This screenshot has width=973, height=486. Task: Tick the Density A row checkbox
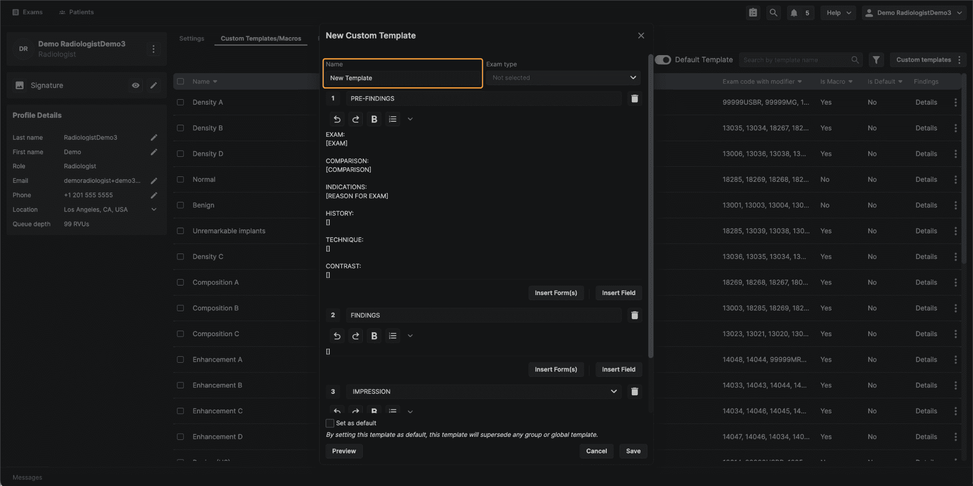(180, 102)
